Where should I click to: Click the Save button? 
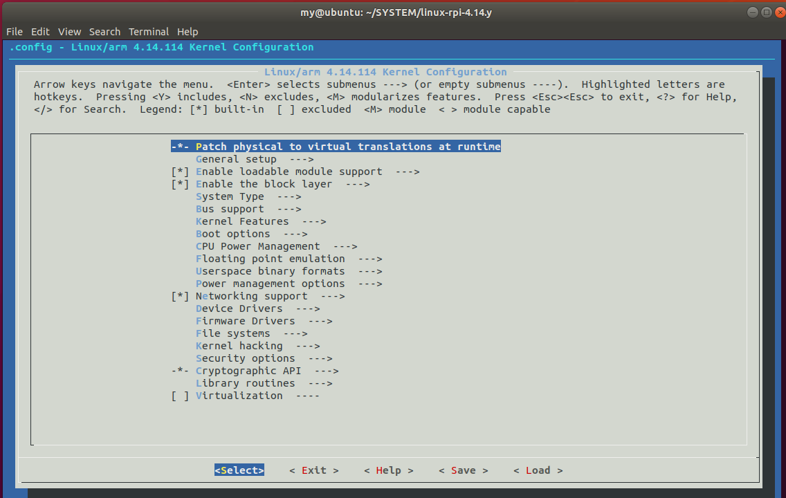pyautogui.click(x=463, y=470)
